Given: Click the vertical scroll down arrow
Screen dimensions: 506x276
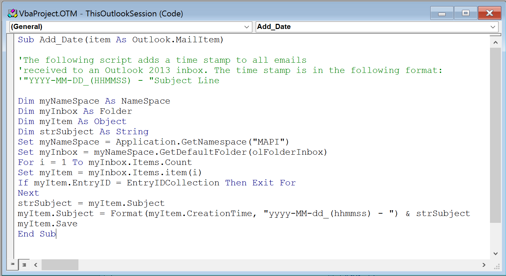Looking at the screenshot, I should pos(496,254).
